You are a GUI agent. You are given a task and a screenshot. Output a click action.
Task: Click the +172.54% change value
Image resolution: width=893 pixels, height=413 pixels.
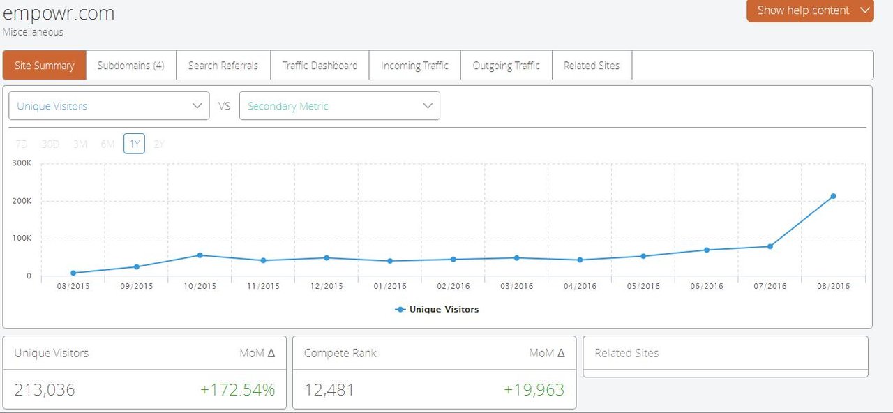tap(237, 390)
